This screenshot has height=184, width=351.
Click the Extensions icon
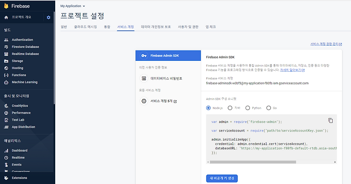pyautogui.click(x=6, y=178)
